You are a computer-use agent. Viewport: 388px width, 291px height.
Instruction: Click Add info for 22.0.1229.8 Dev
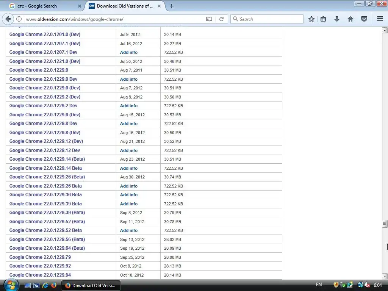pyautogui.click(x=129, y=124)
